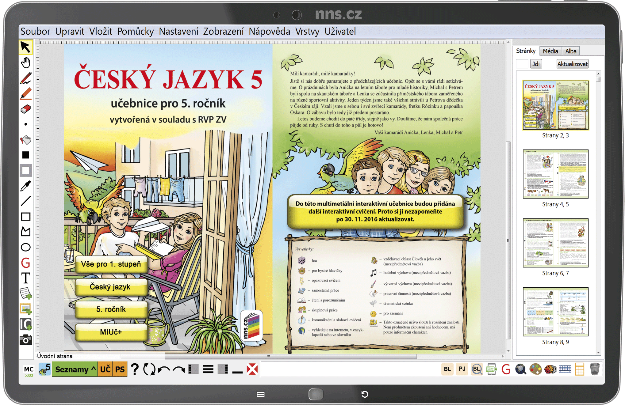Select the black fill color swatch

[x=25, y=155]
